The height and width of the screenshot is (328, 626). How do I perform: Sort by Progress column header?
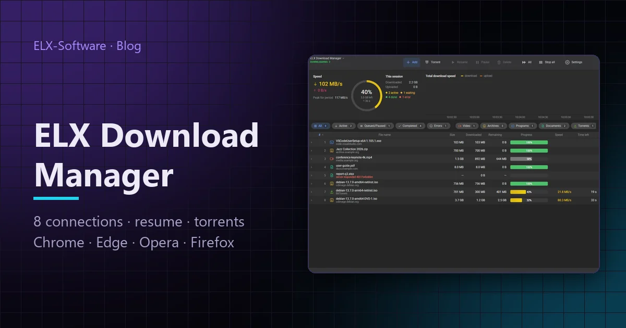[x=526, y=135]
